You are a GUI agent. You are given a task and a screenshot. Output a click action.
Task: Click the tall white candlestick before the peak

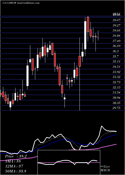85,35
